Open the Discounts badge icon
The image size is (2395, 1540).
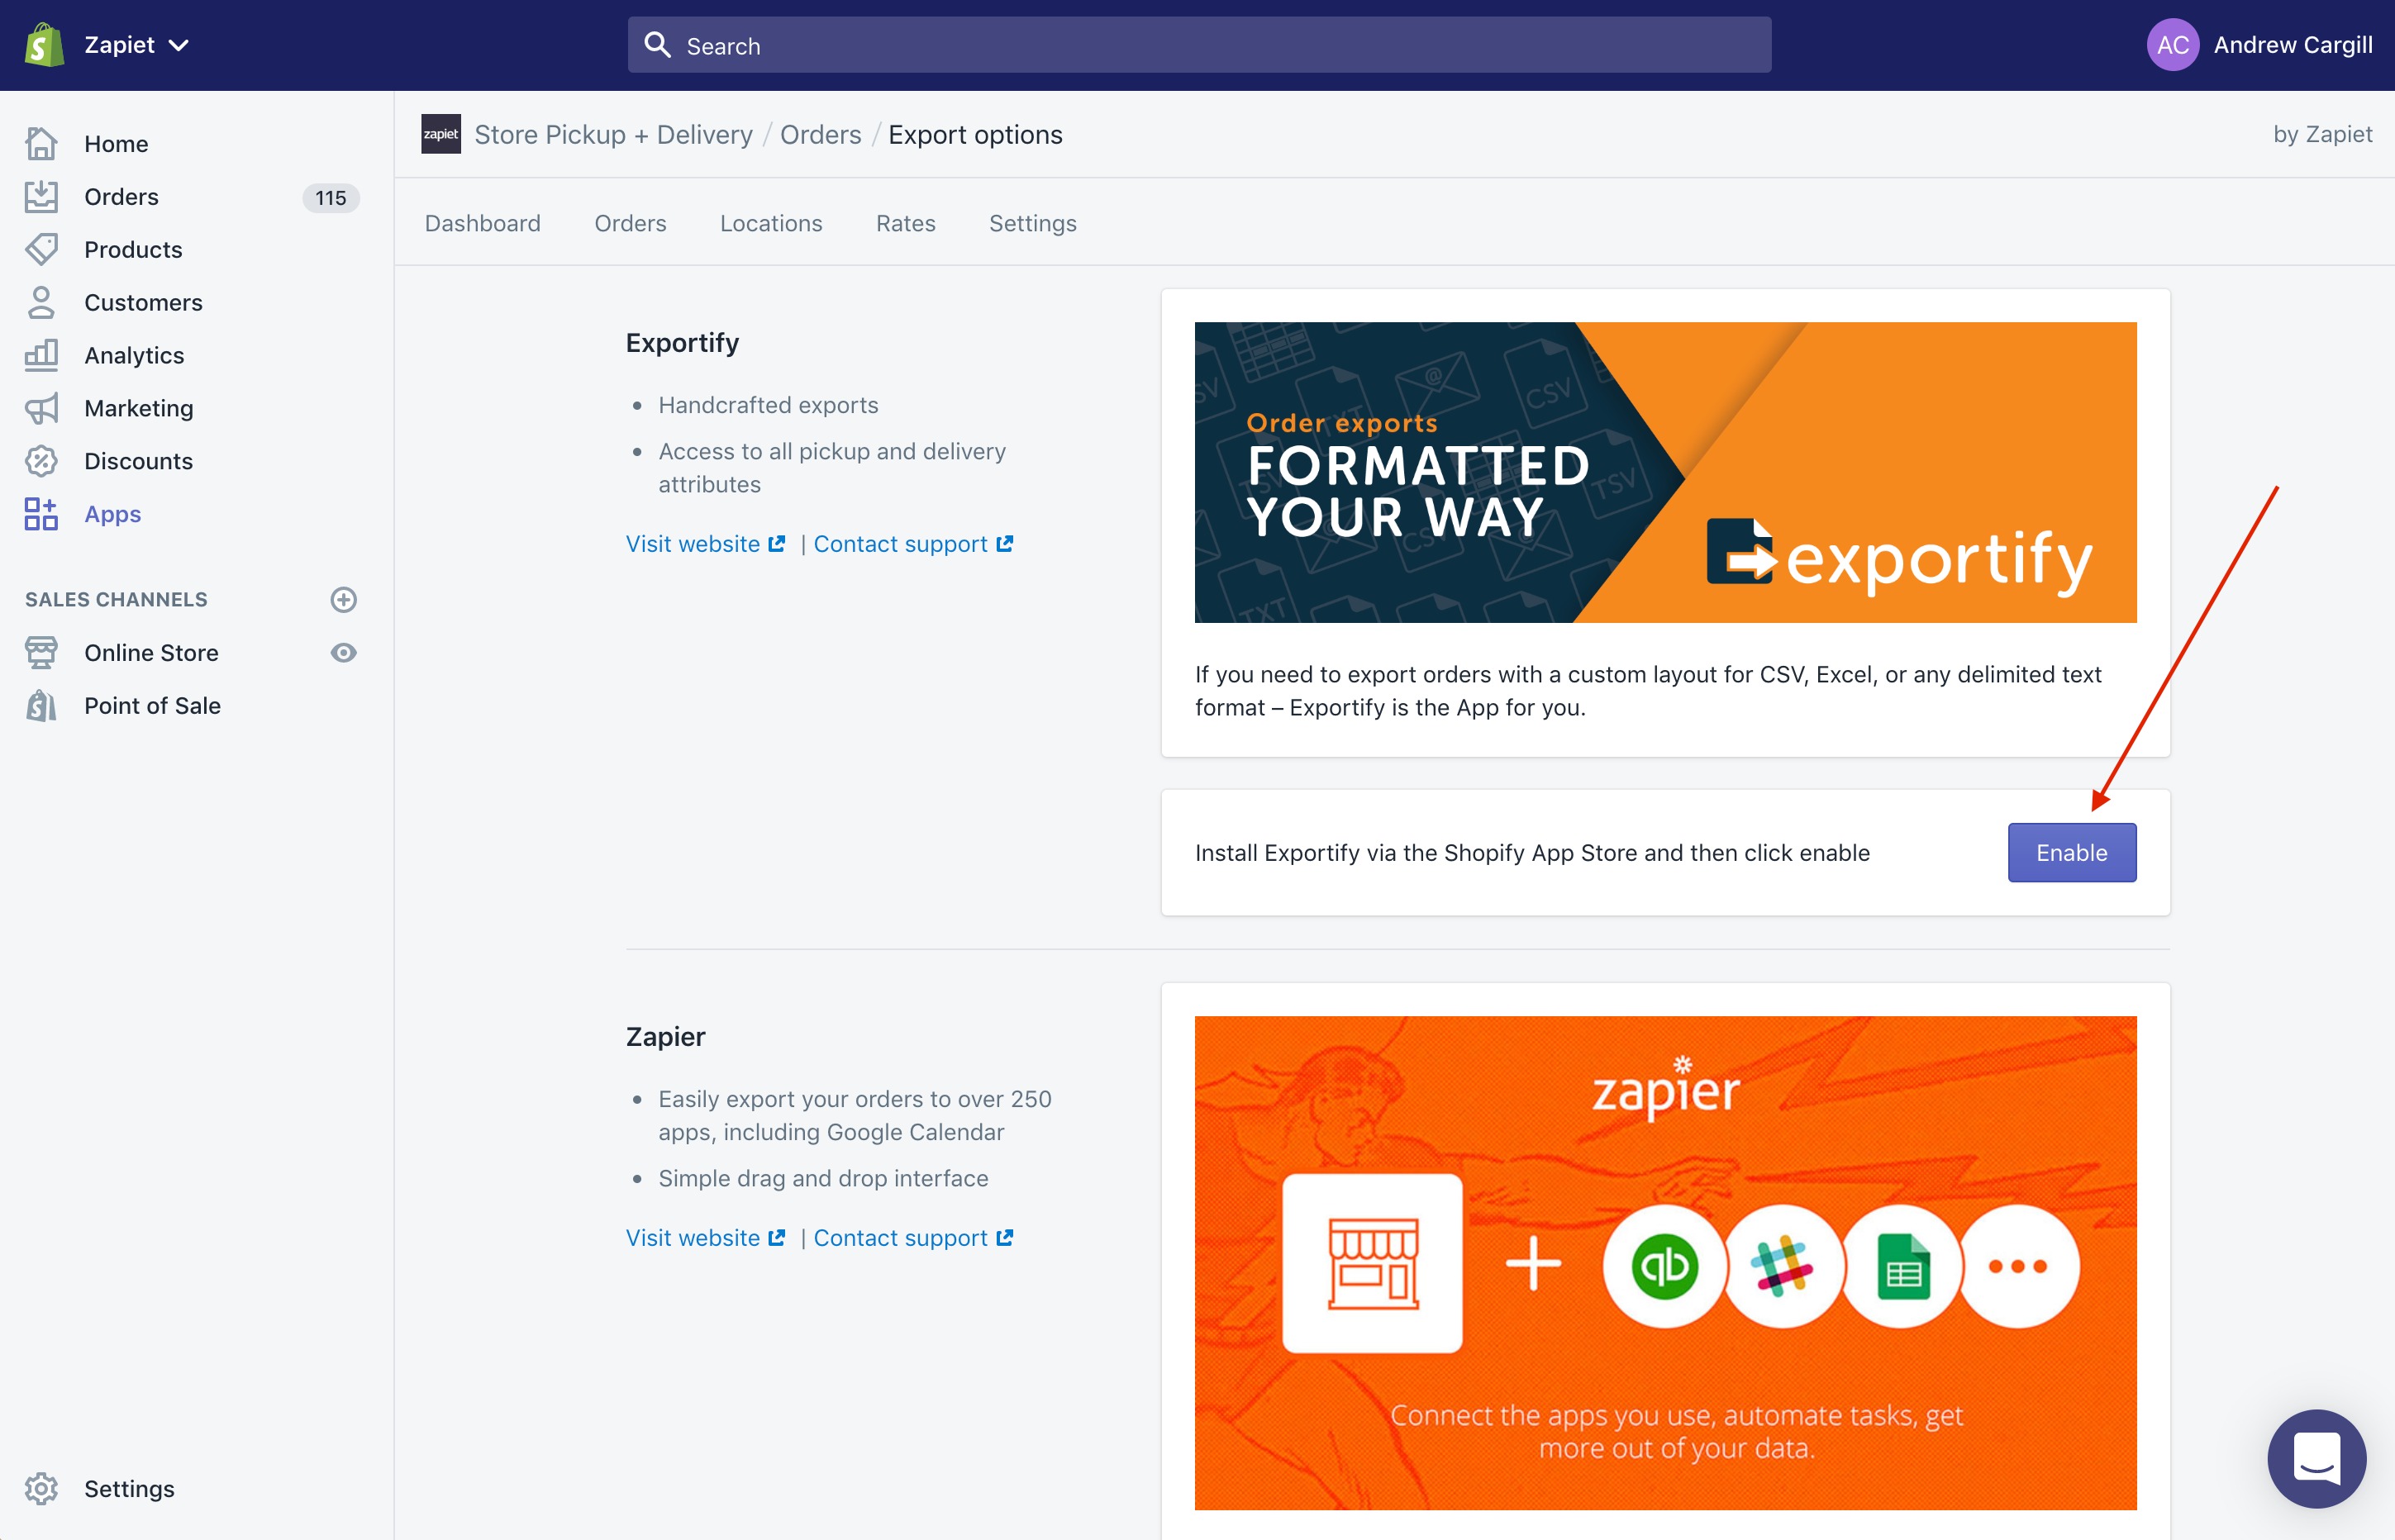pyautogui.click(x=41, y=461)
